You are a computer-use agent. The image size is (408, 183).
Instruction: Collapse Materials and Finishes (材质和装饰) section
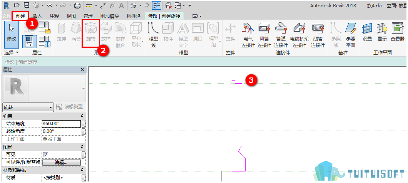click(82, 170)
